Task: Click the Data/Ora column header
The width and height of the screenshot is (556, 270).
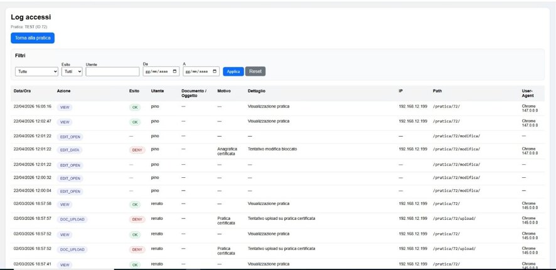Action: 22,91
